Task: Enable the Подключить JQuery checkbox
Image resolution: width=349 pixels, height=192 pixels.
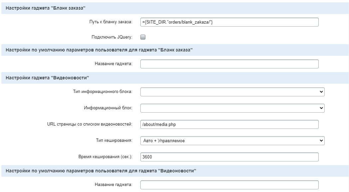Action: (143, 37)
